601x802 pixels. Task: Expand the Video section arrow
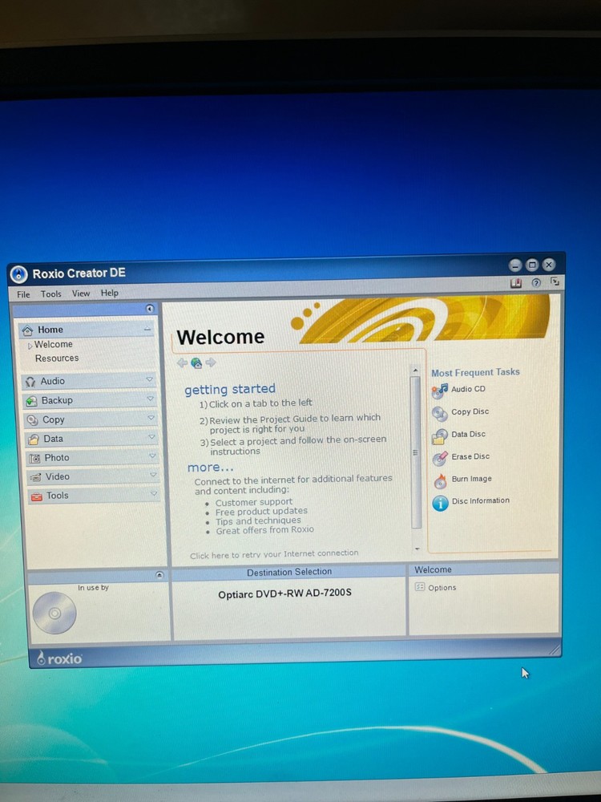point(153,475)
